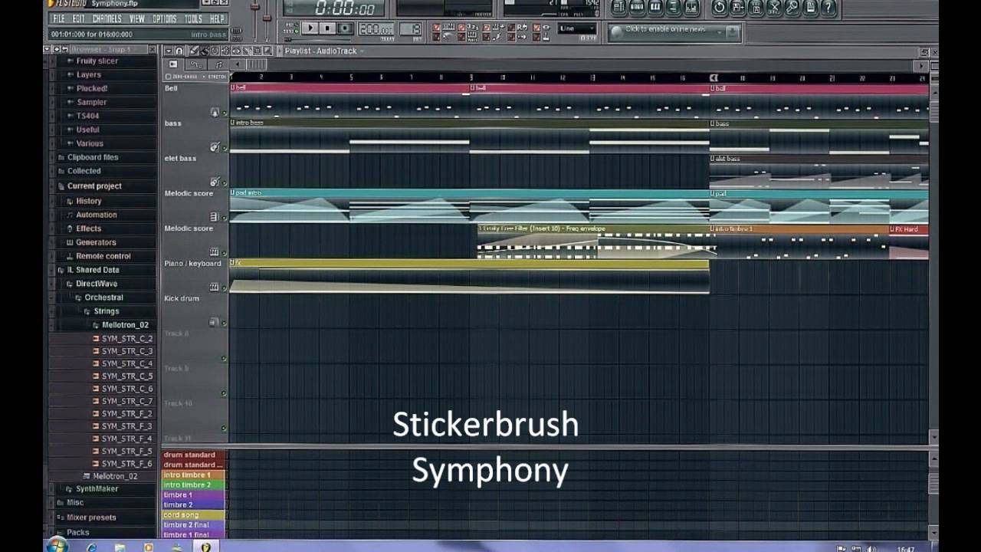Click the undo history icon
Screen dimensions: 981x552
tap(719, 8)
